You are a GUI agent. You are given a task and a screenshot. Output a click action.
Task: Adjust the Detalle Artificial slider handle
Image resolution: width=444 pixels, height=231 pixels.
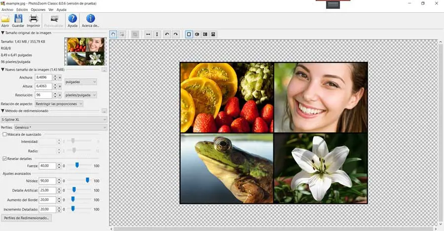click(74, 190)
